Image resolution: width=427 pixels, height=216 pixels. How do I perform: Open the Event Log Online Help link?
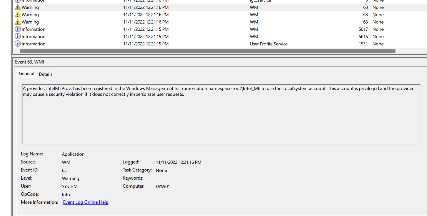click(x=86, y=202)
